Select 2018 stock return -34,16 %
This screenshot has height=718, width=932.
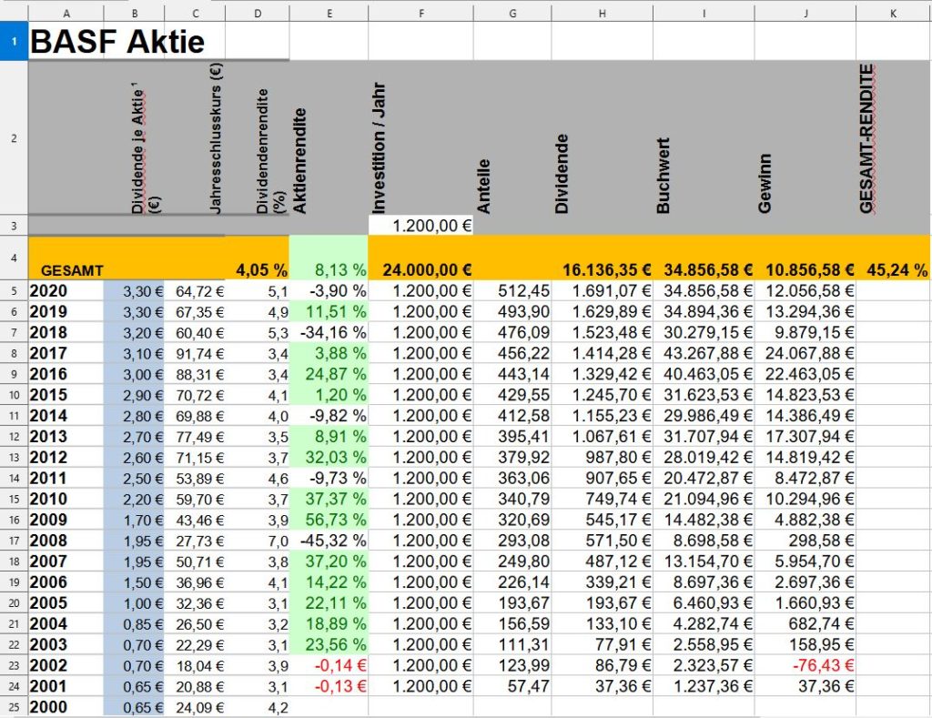tap(329, 332)
